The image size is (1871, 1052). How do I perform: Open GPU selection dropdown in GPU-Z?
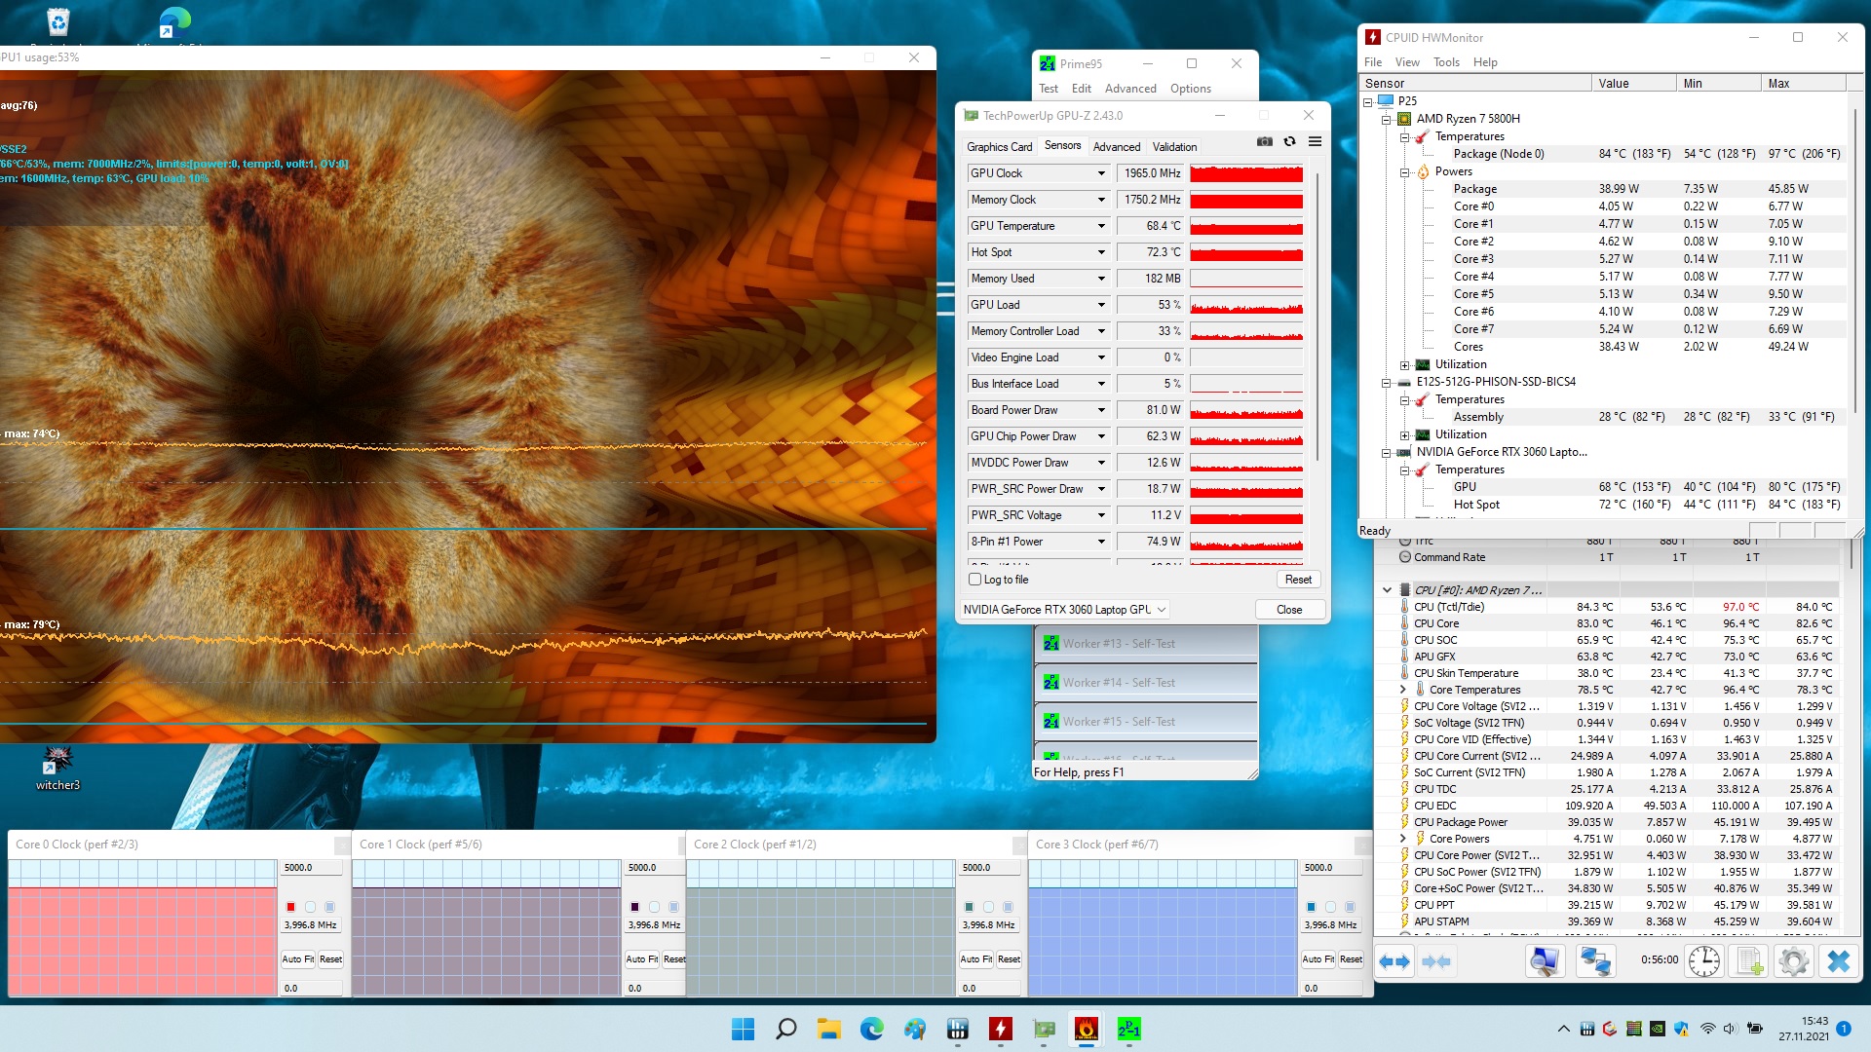click(1161, 610)
